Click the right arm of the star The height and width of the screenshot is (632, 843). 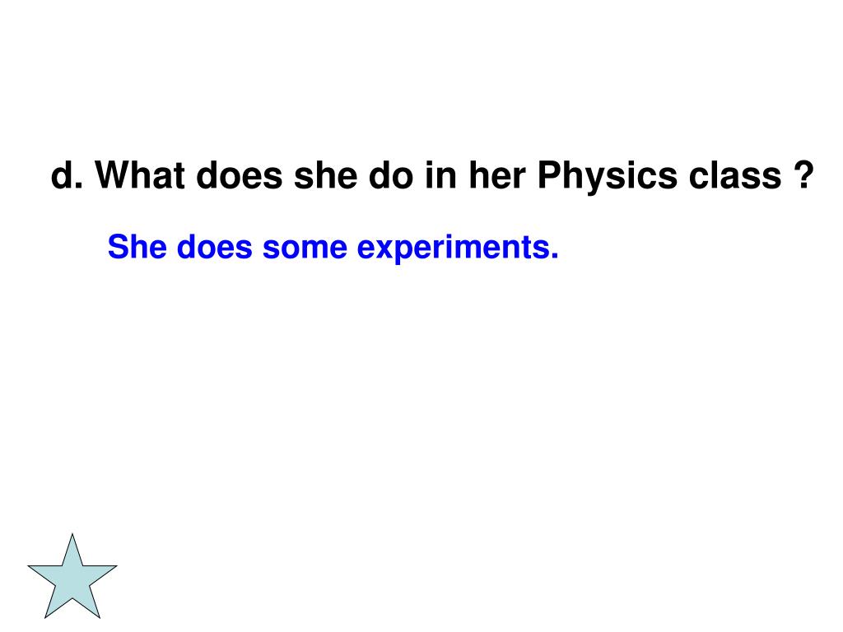[x=101, y=570]
